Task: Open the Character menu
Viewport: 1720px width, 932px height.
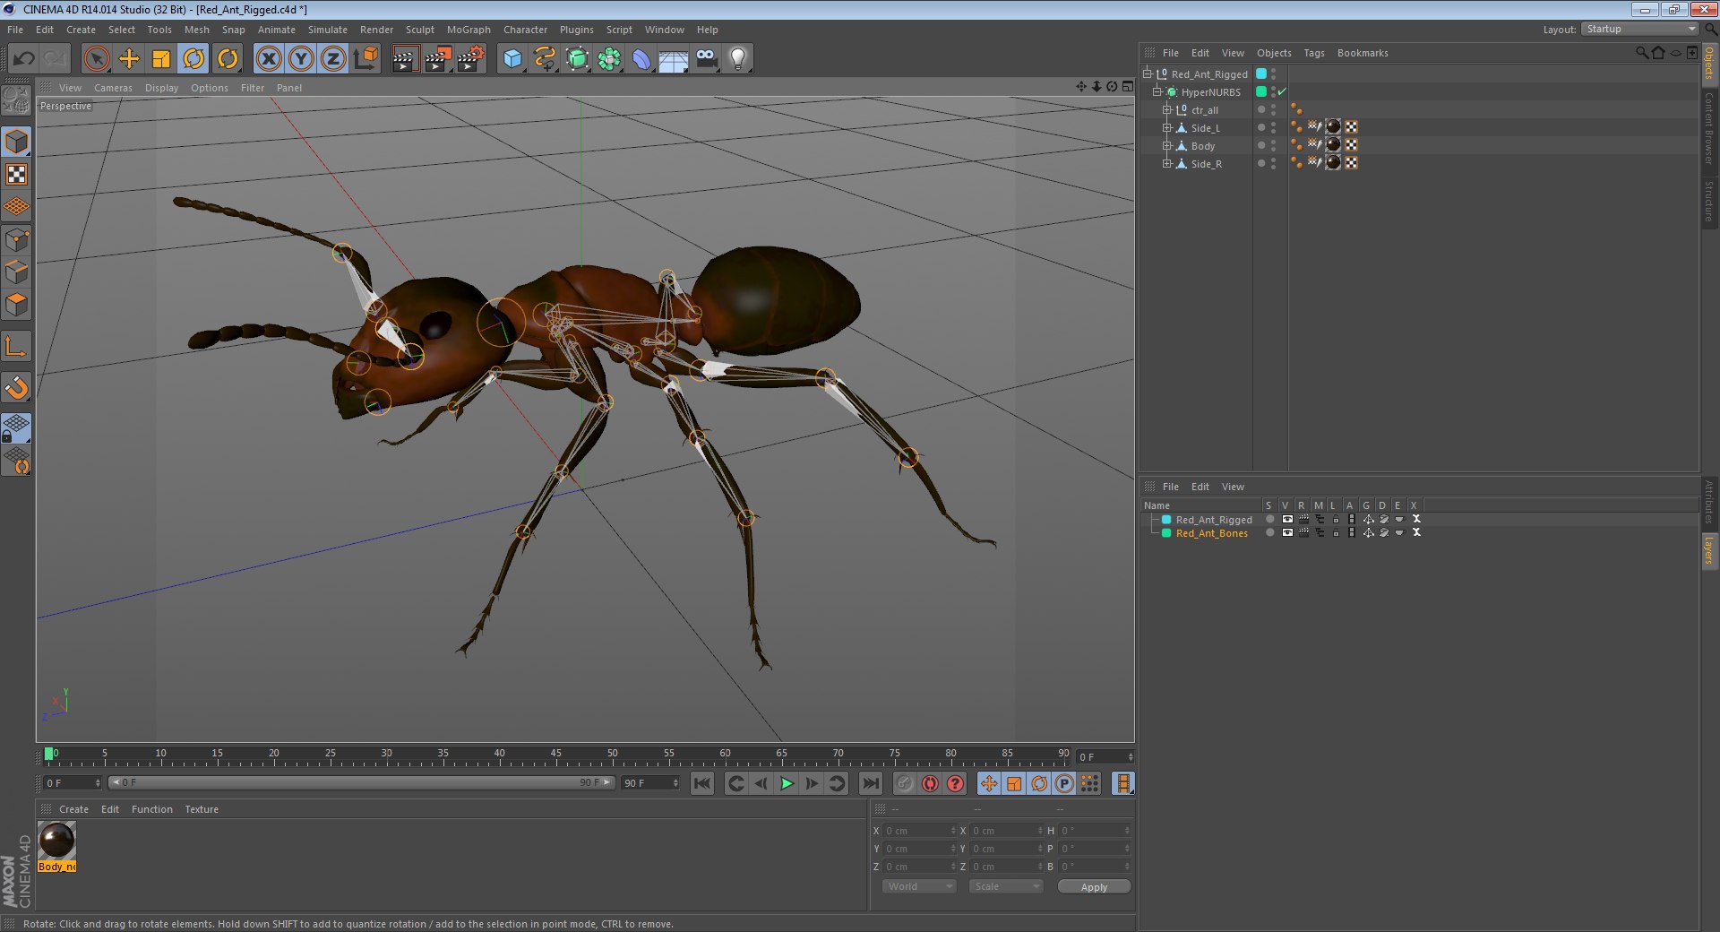Action: [525, 30]
